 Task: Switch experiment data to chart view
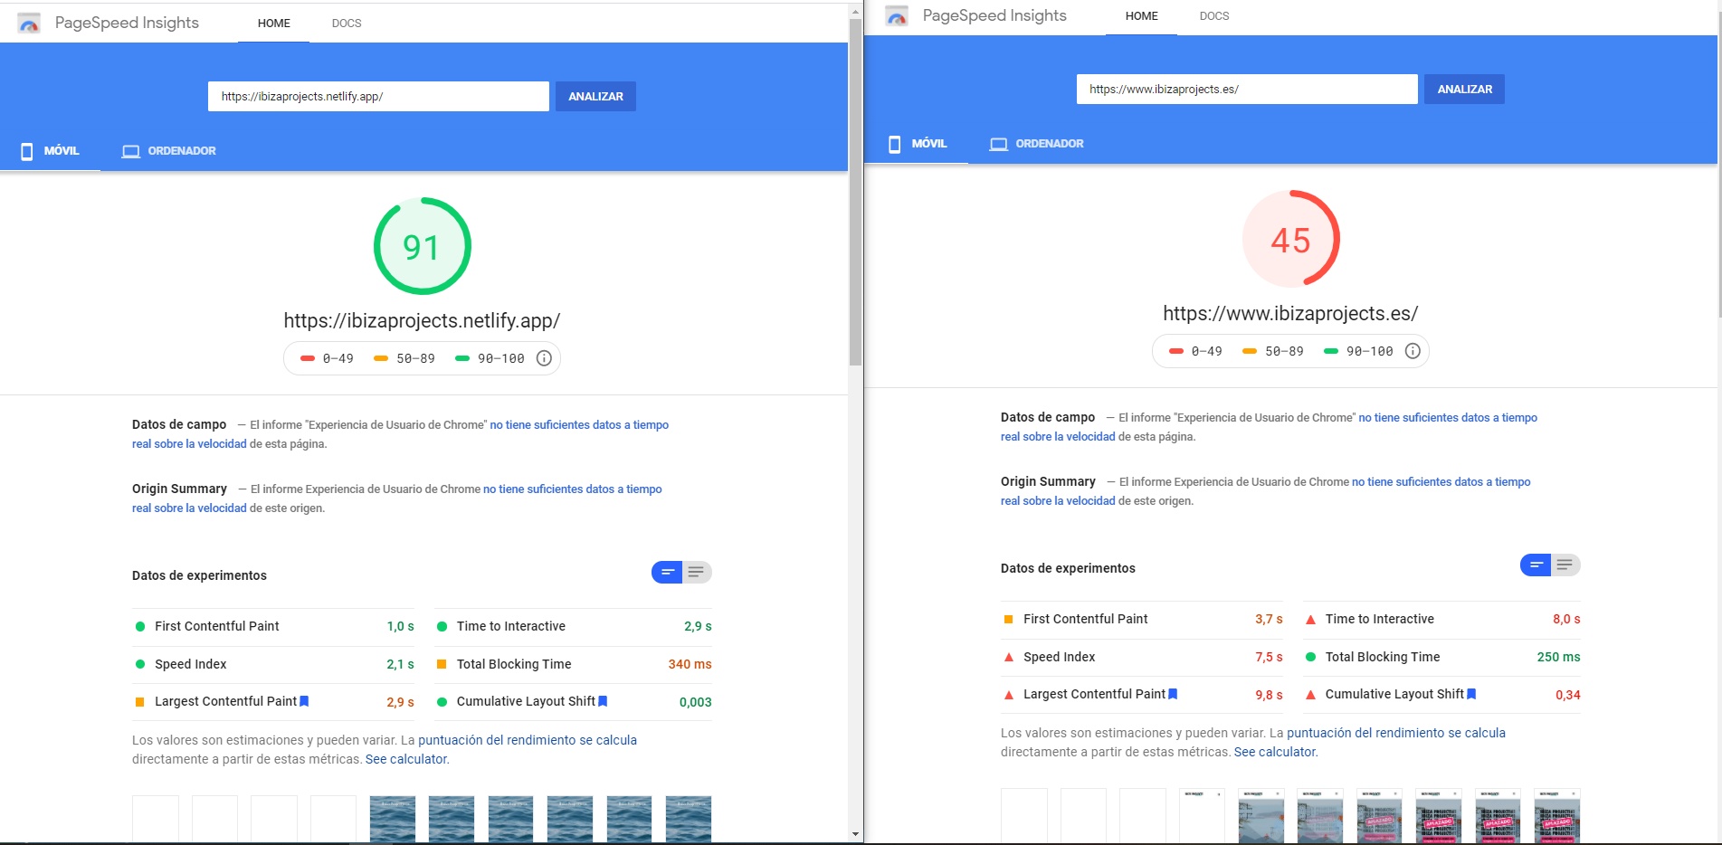coord(666,572)
